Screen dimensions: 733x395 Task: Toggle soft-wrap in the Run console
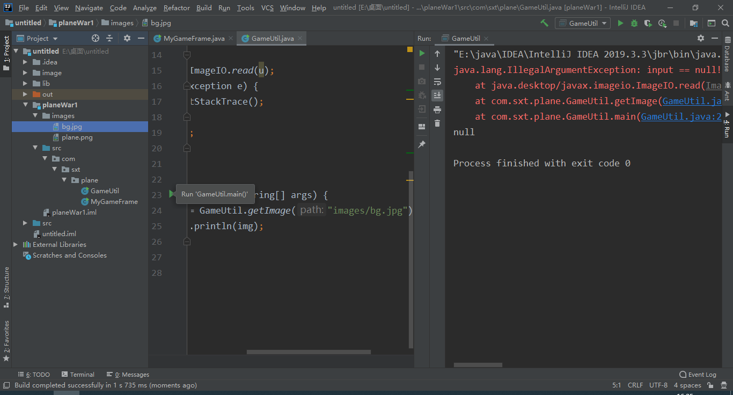(437, 82)
